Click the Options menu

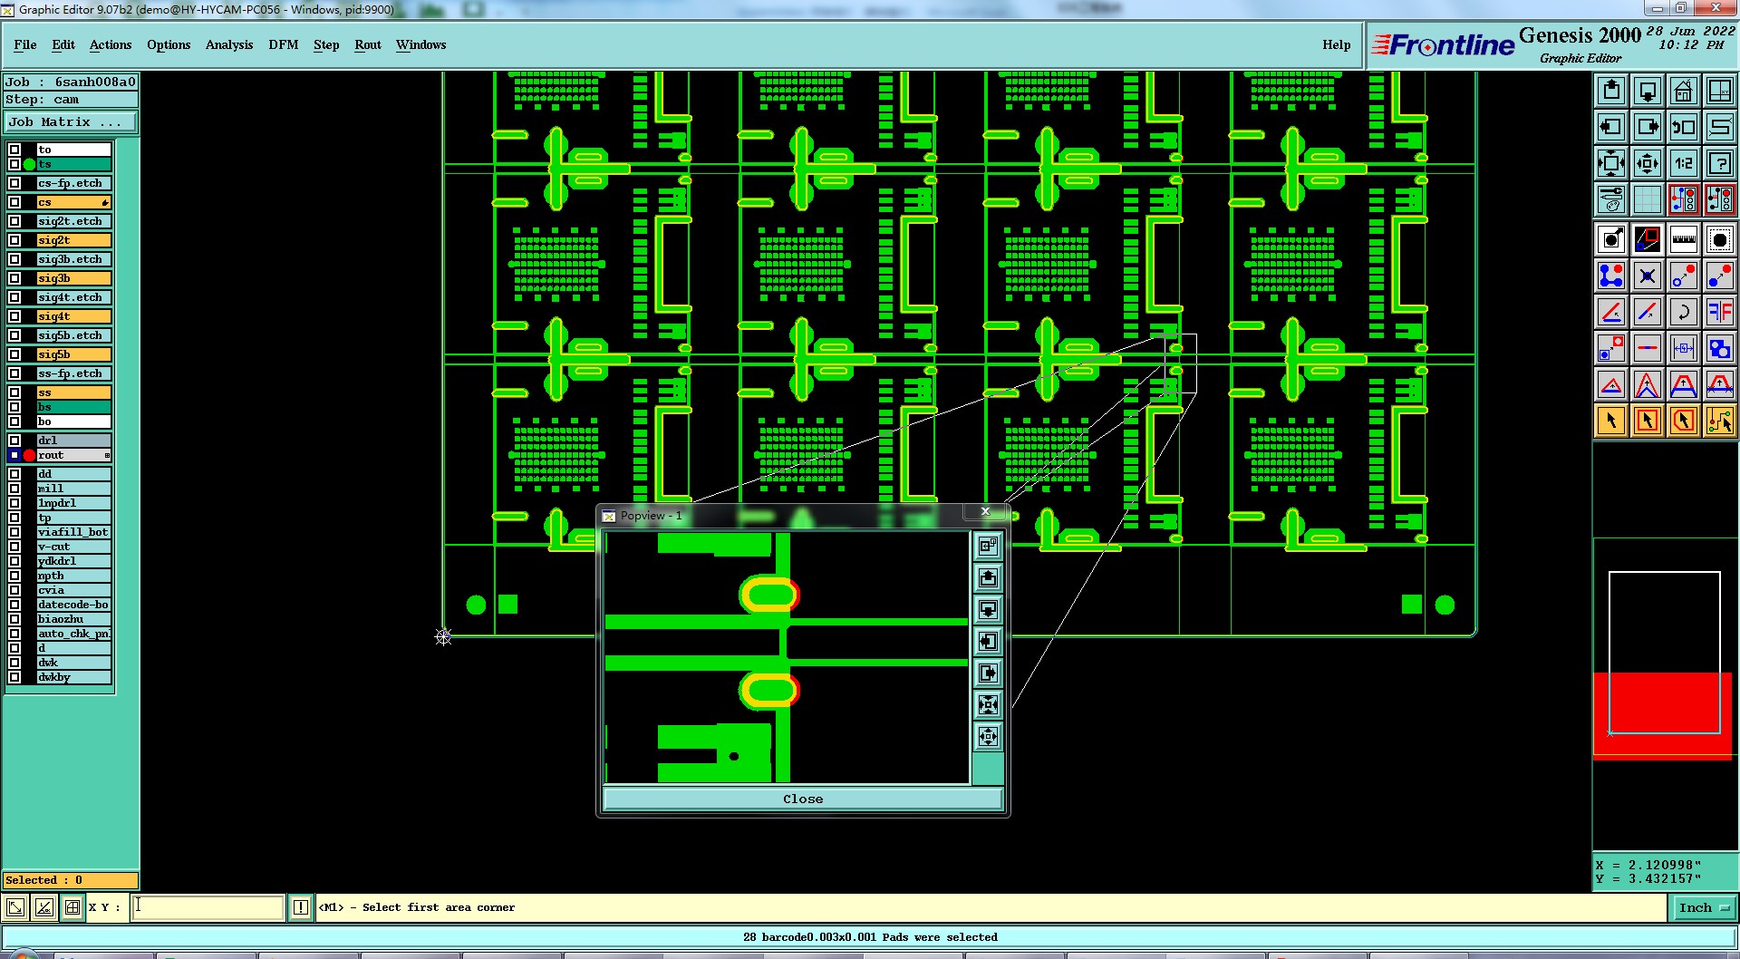tap(169, 44)
